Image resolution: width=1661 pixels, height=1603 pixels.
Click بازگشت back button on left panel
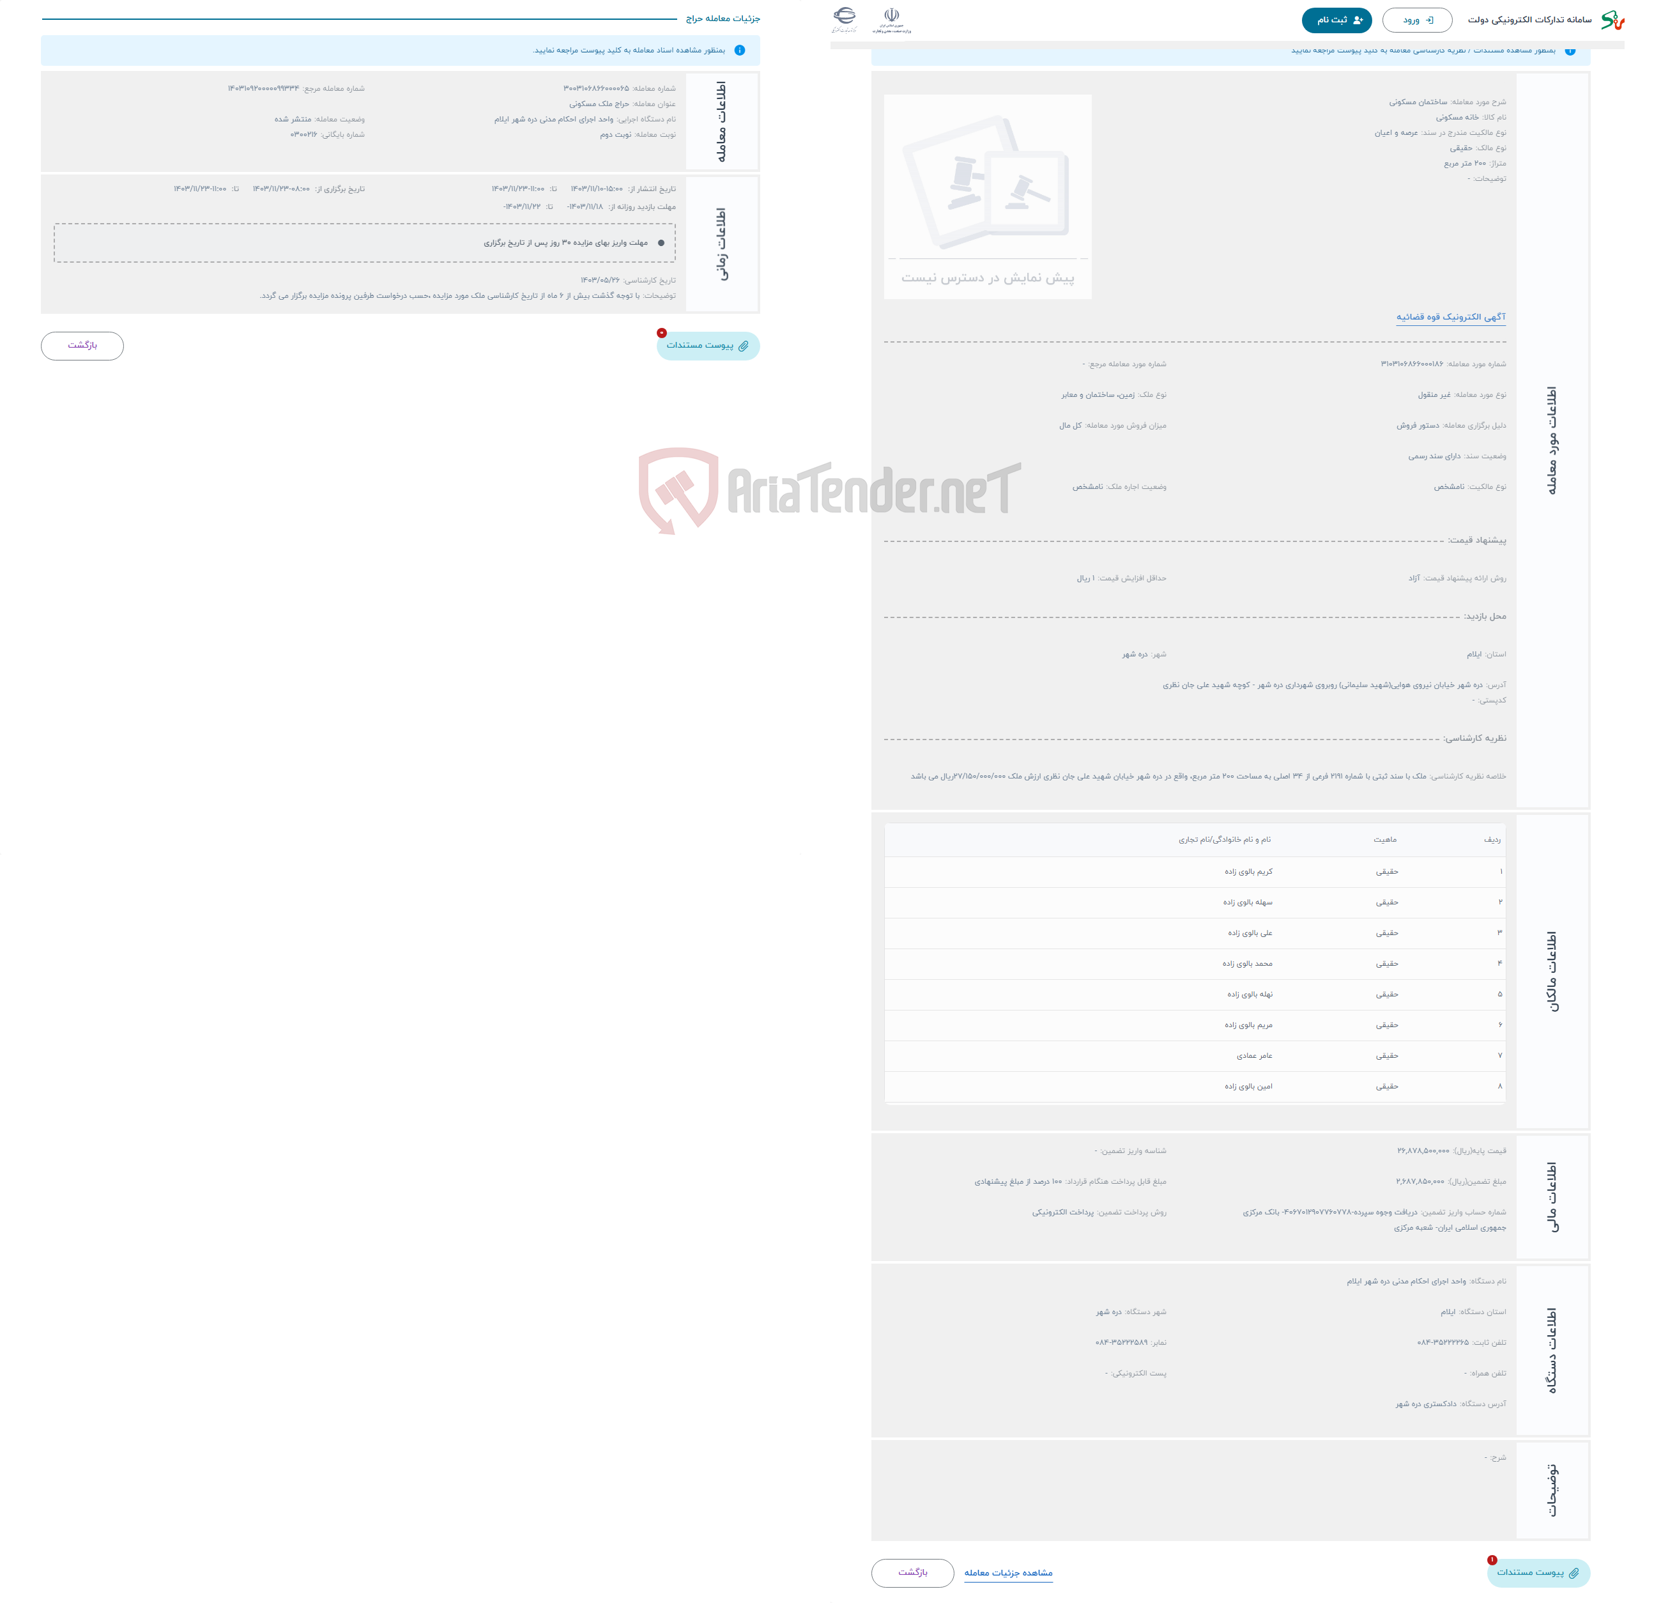[79, 345]
